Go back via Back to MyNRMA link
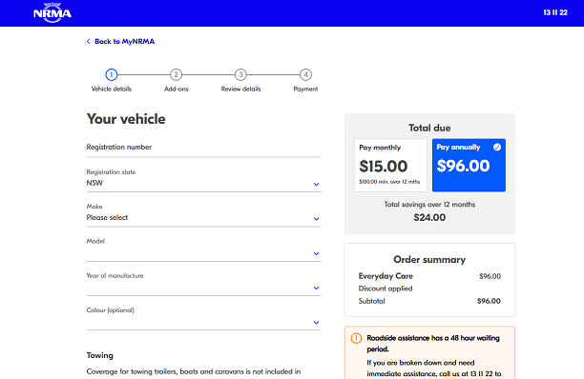Image resolution: width=584 pixels, height=379 pixels. point(124,41)
